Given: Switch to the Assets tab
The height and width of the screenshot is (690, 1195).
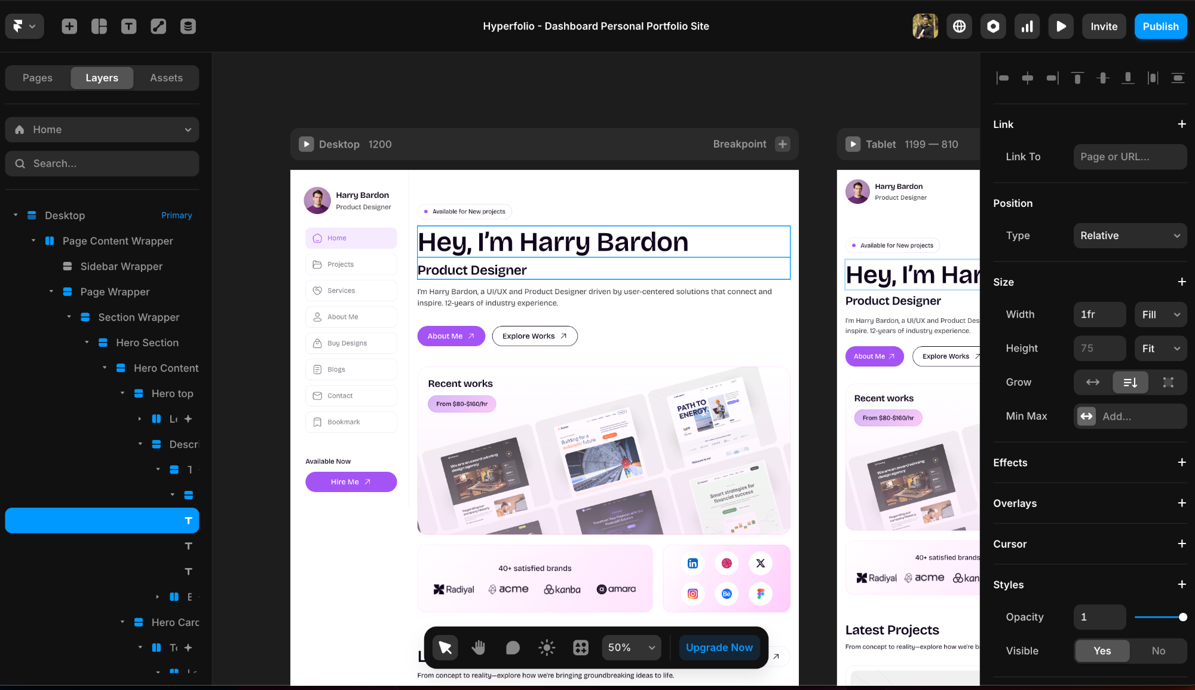Looking at the screenshot, I should (x=166, y=78).
